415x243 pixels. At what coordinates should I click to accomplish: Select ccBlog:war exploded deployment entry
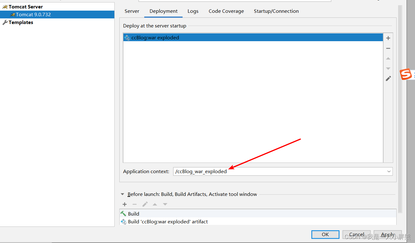click(x=253, y=38)
